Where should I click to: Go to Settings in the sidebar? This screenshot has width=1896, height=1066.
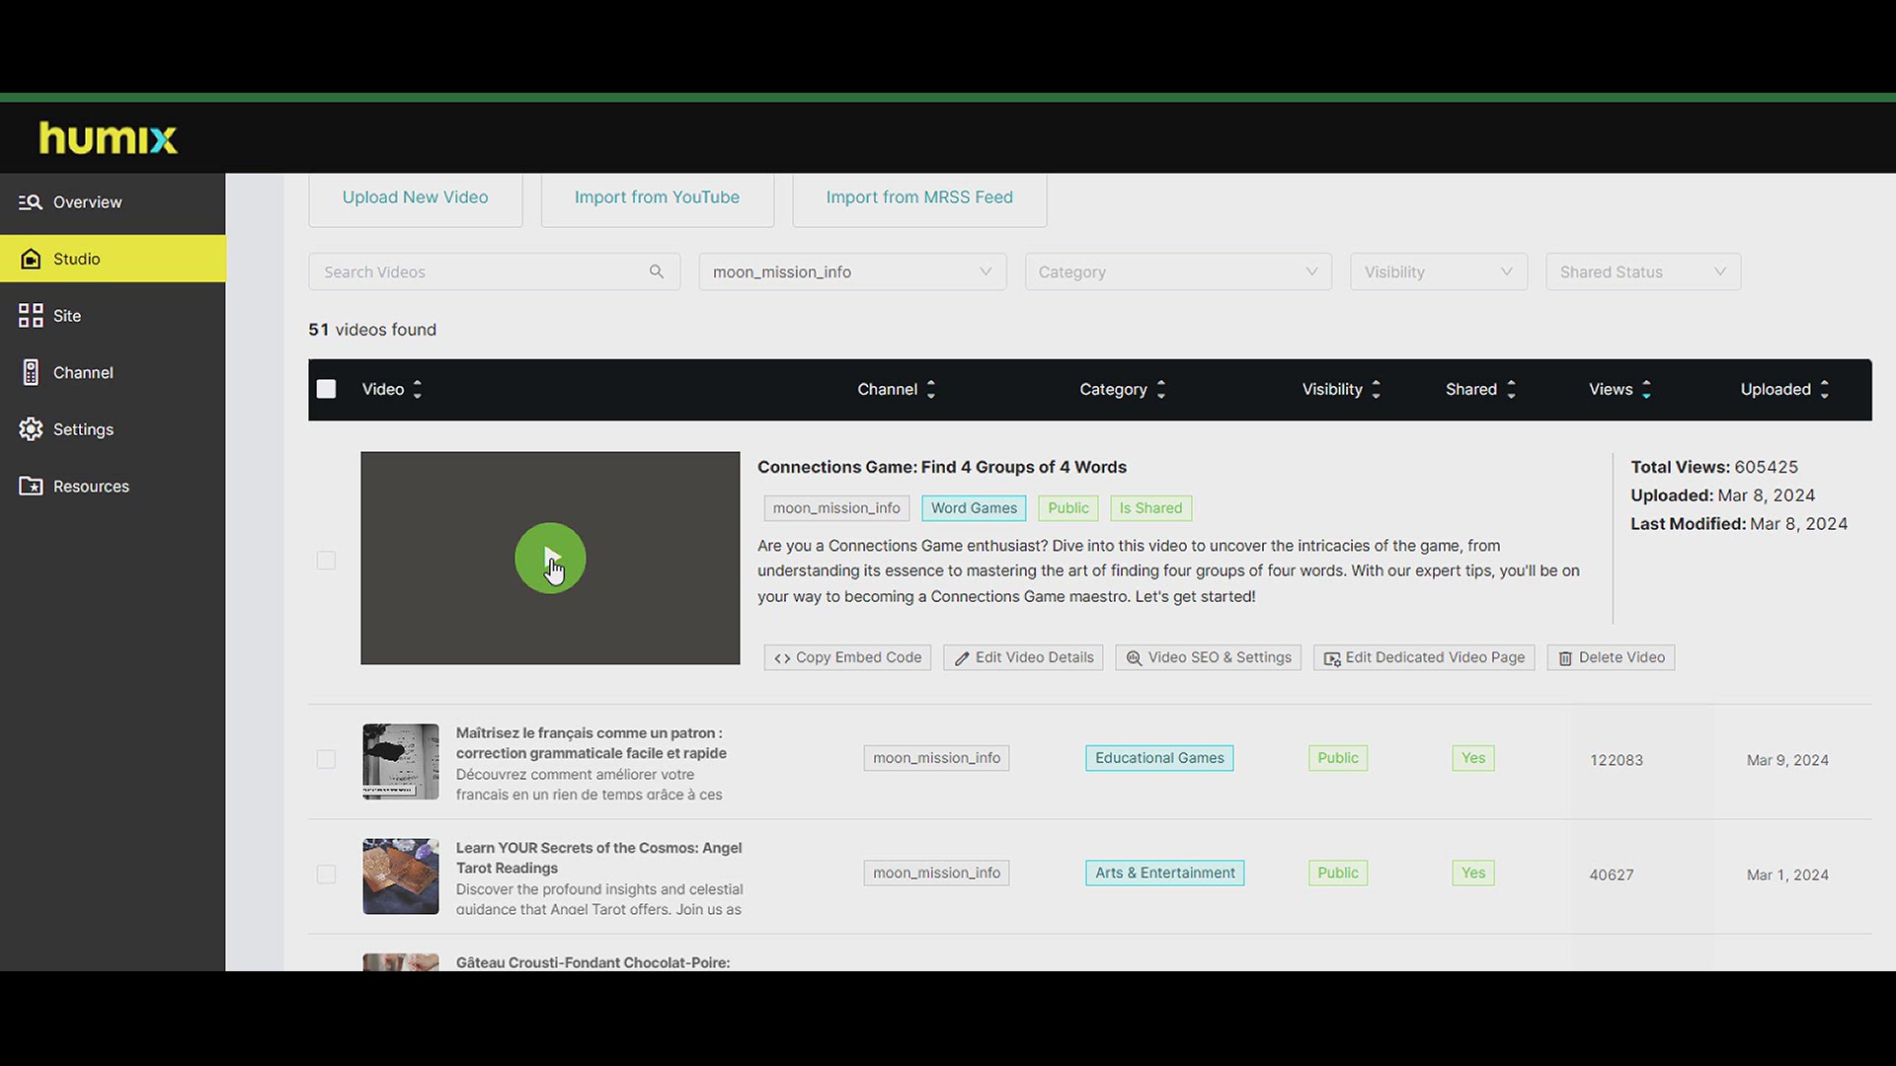[83, 429]
